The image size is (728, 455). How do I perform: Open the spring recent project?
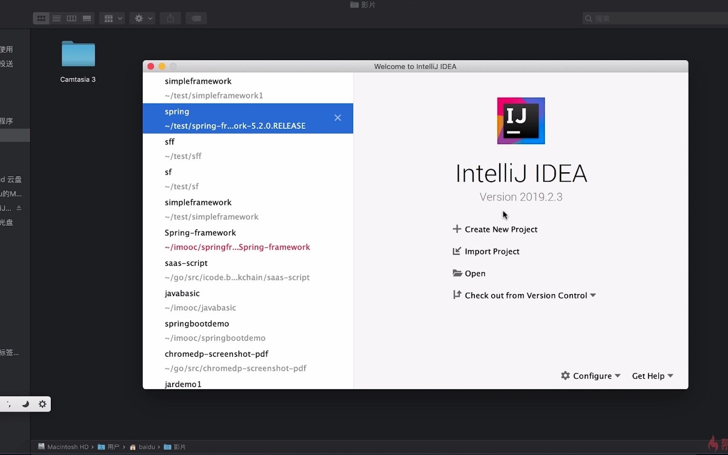[x=248, y=118]
